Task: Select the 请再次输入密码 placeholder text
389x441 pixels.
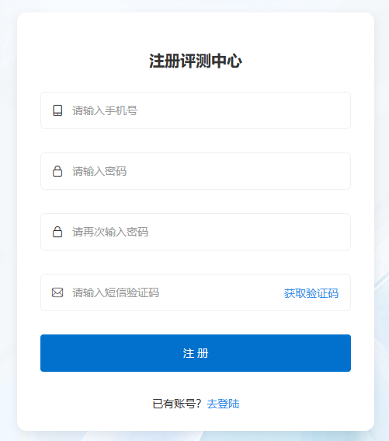Action: (x=110, y=232)
